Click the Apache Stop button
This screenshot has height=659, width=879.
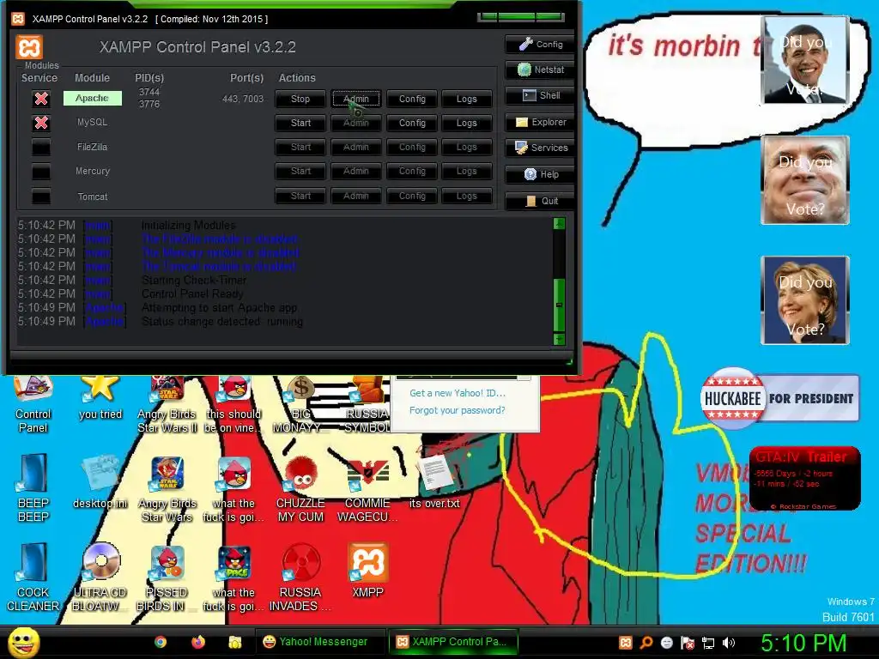[x=300, y=99]
